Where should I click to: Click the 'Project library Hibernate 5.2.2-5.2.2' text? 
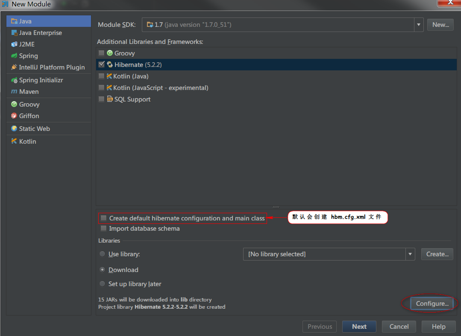[161, 307]
